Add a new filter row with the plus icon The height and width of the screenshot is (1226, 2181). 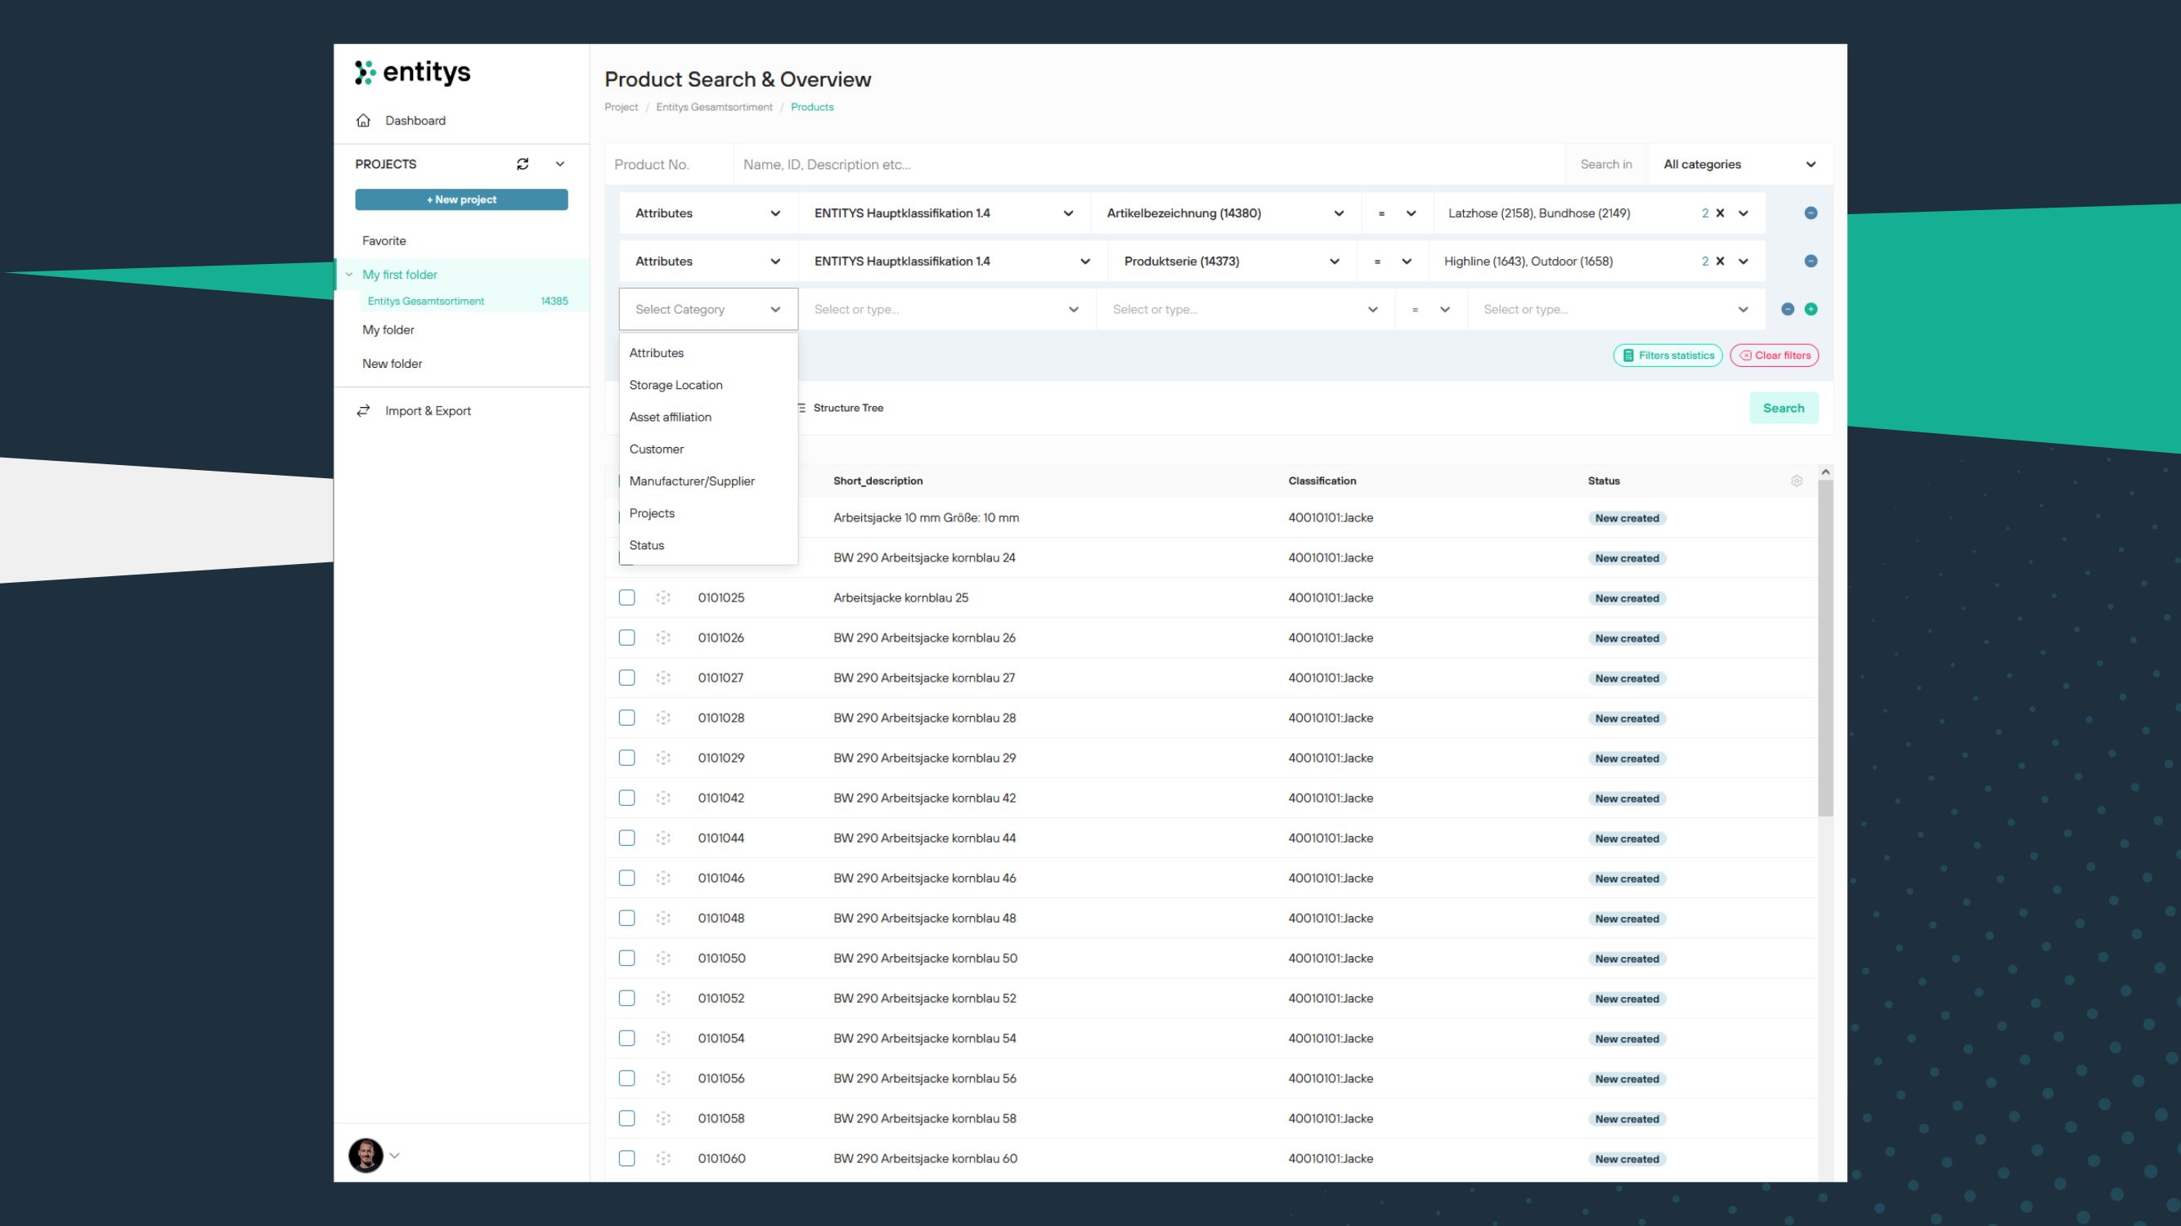pos(1811,309)
